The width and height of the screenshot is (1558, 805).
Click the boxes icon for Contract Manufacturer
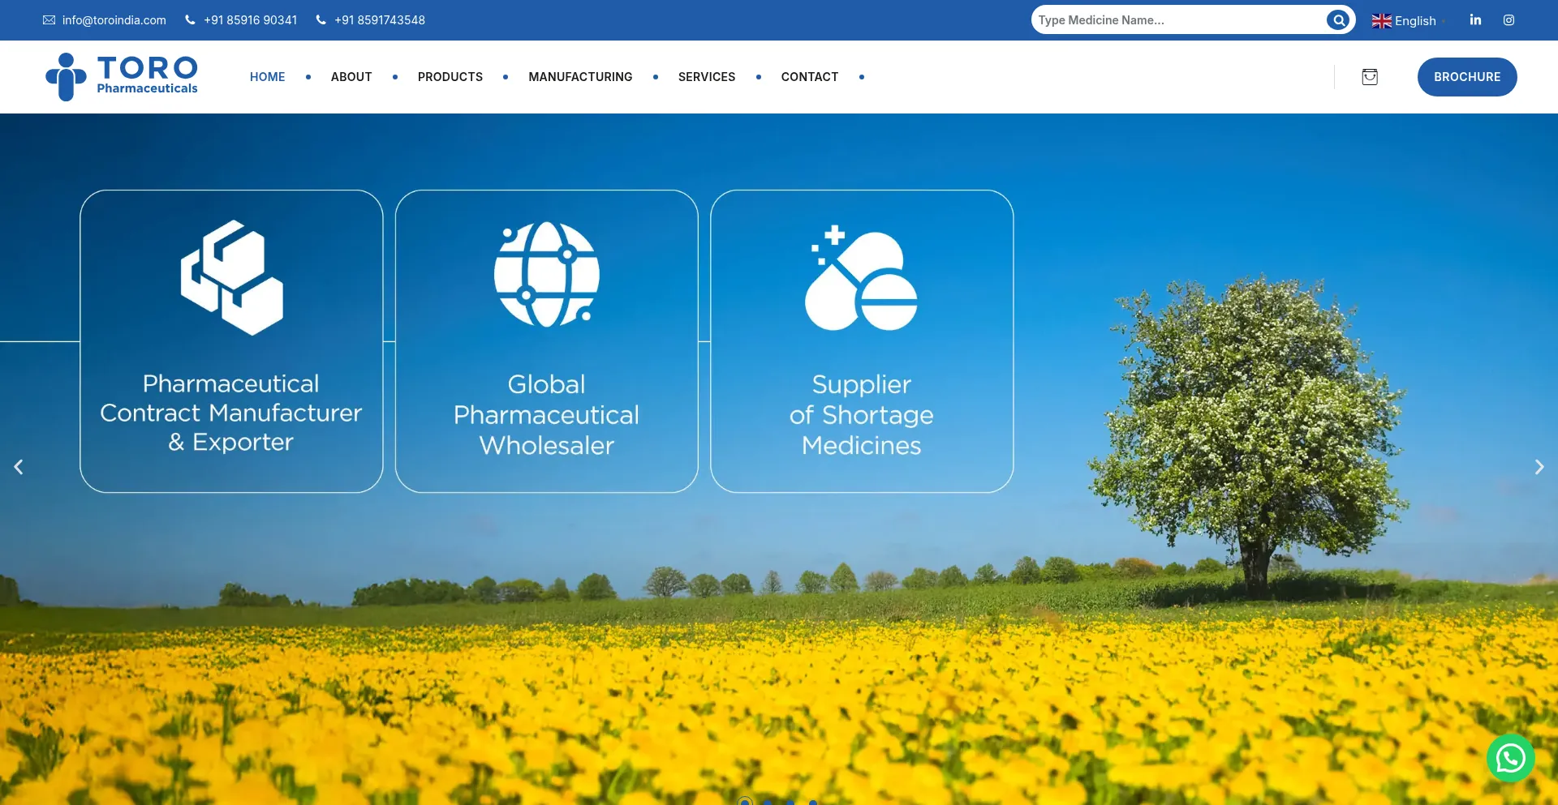tap(231, 277)
